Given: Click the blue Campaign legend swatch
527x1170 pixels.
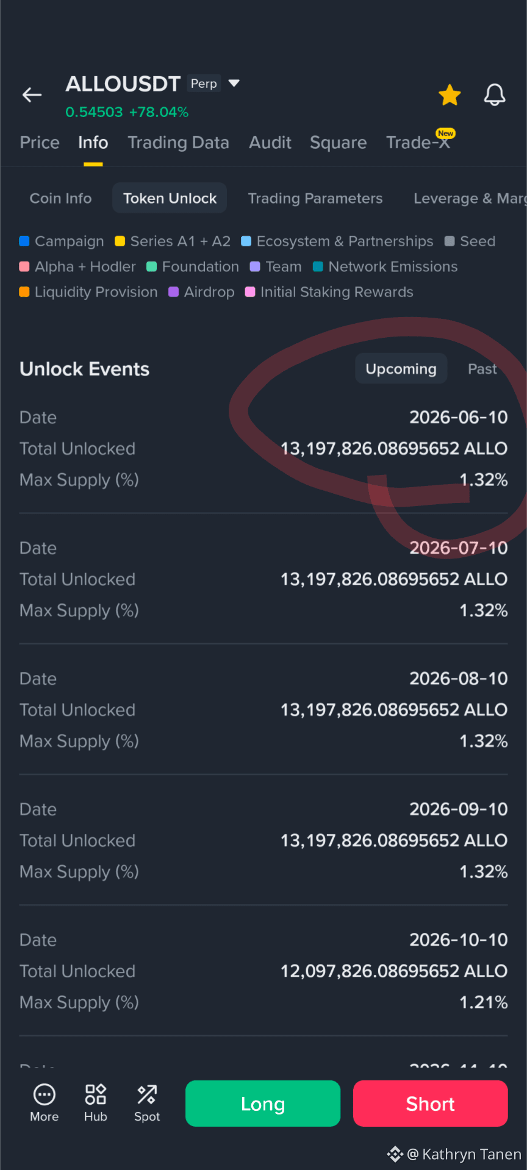Looking at the screenshot, I should (x=24, y=241).
